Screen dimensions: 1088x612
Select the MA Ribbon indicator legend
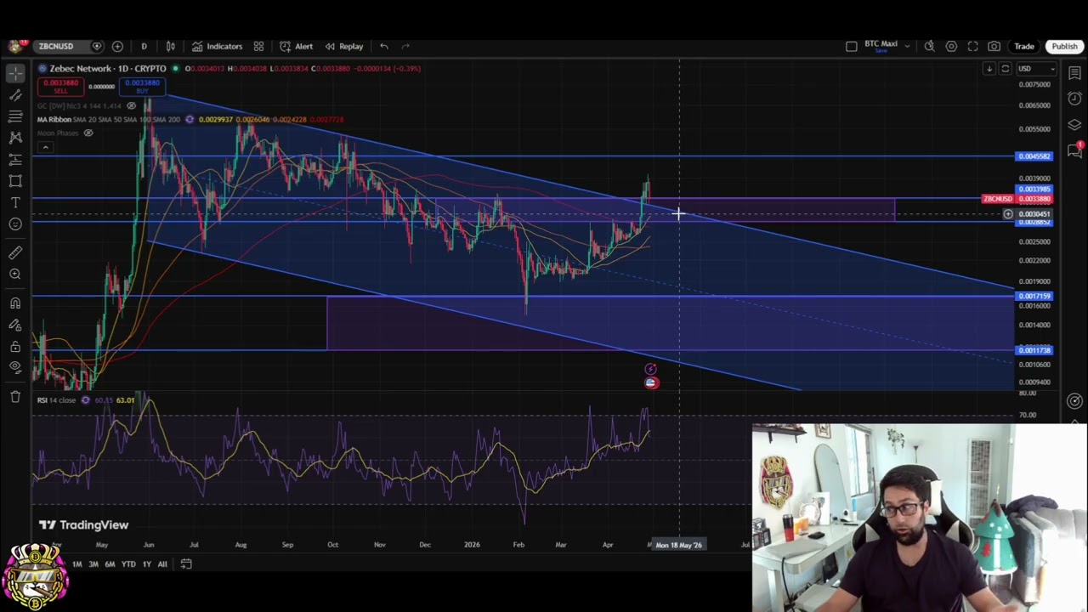coord(108,119)
